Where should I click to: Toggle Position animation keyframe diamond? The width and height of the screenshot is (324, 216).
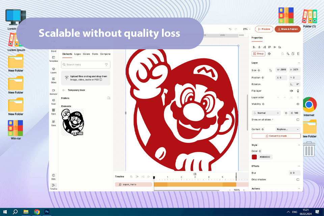263,78
